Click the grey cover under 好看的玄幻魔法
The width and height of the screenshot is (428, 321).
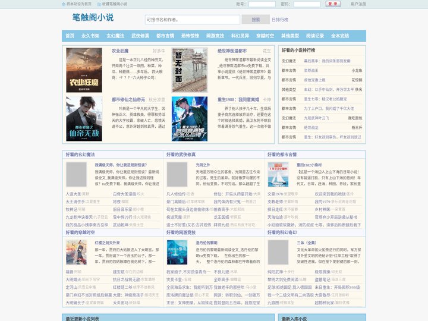point(77,174)
